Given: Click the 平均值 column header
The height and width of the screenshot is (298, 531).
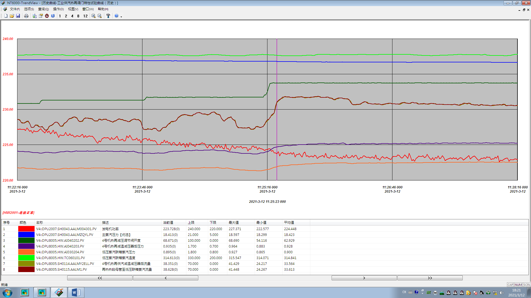Looking at the screenshot, I should [296, 222].
